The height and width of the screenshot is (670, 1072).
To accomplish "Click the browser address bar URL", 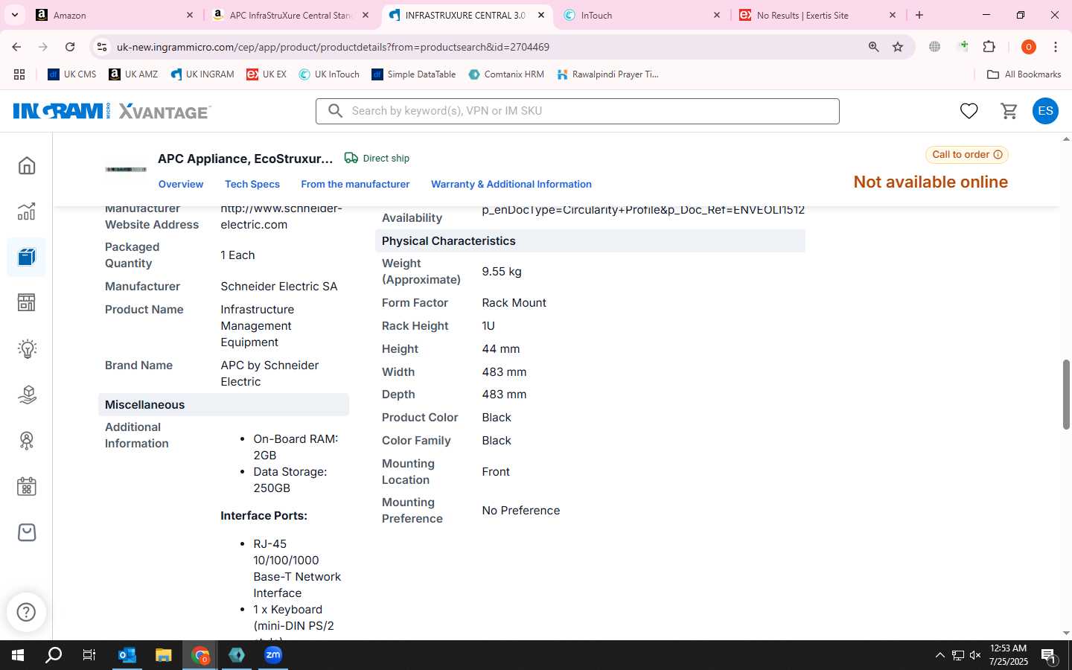I will click(333, 47).
